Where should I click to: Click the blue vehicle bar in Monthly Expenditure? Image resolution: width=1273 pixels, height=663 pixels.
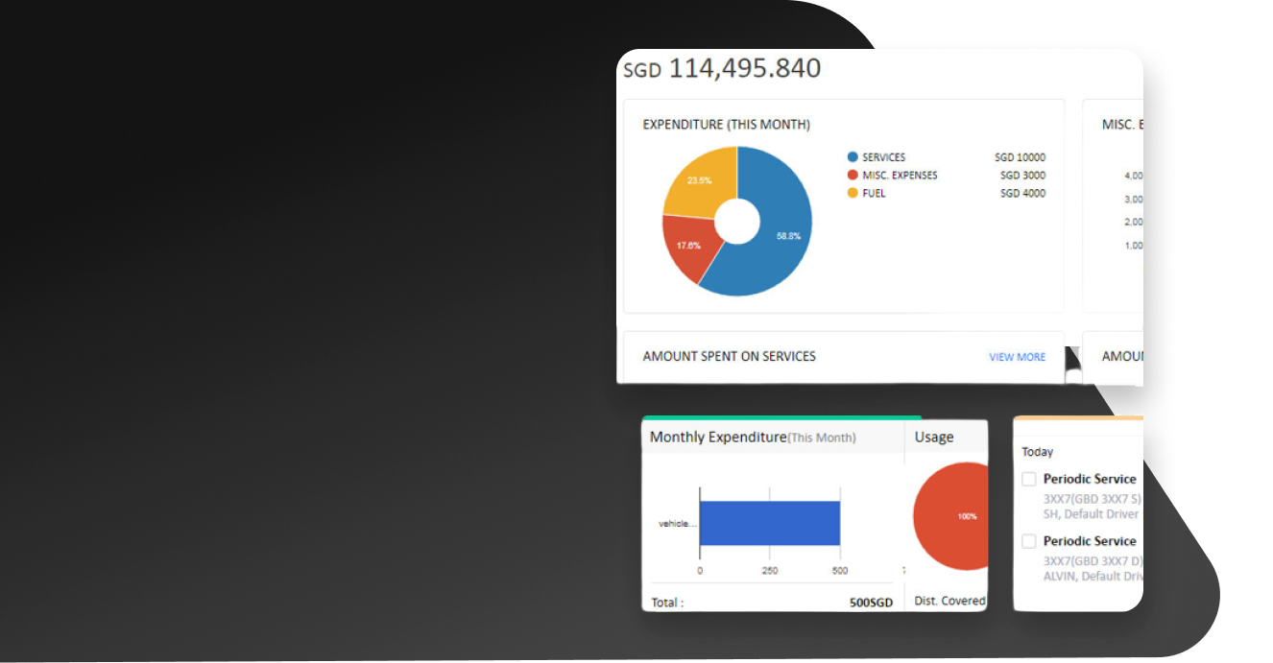pos(769,523)
